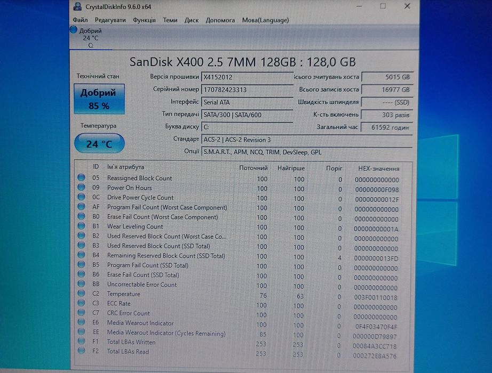
Task: Click the Поріг column header
Action: coord(334,168)
